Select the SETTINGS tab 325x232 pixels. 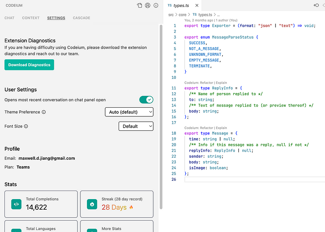tap(56, 18)
